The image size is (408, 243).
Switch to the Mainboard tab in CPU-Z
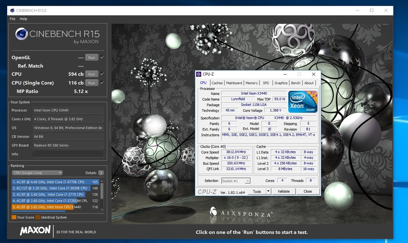[x=234, y=83]
